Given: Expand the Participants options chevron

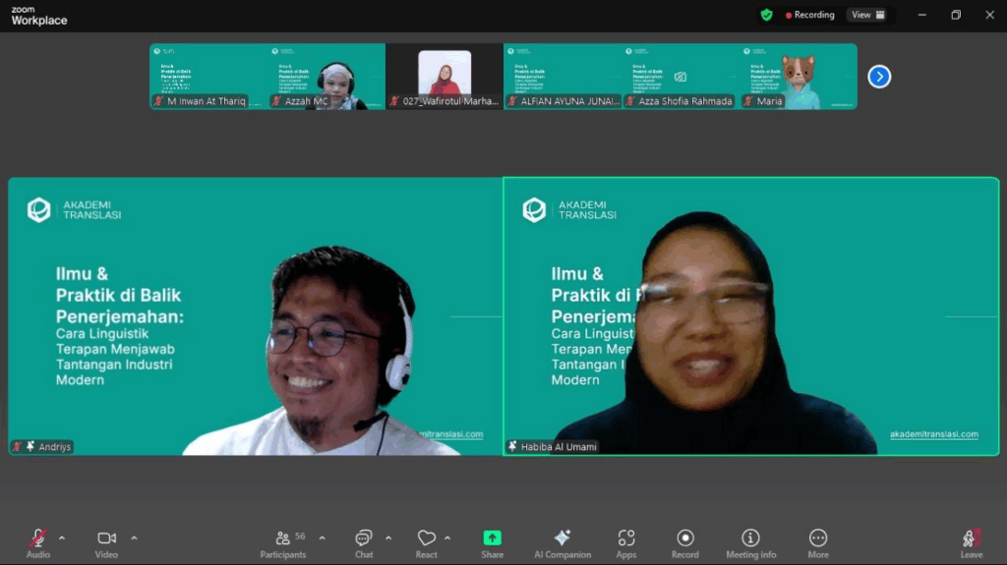Looking at the screenshot, I should pyautogui.click(x=322, y=537).
